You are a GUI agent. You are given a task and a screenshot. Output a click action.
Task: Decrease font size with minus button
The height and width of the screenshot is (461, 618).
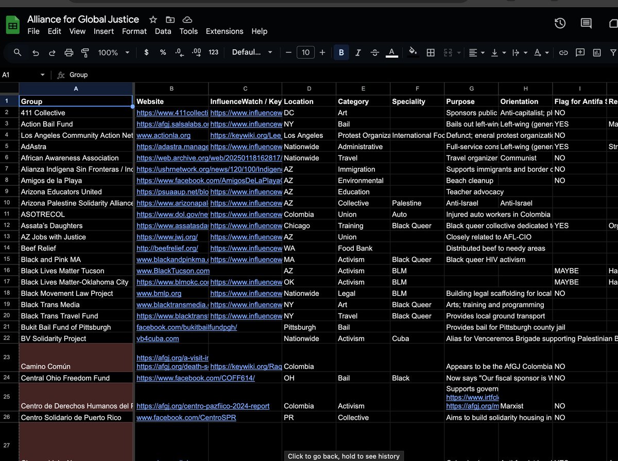click(288, 52)
